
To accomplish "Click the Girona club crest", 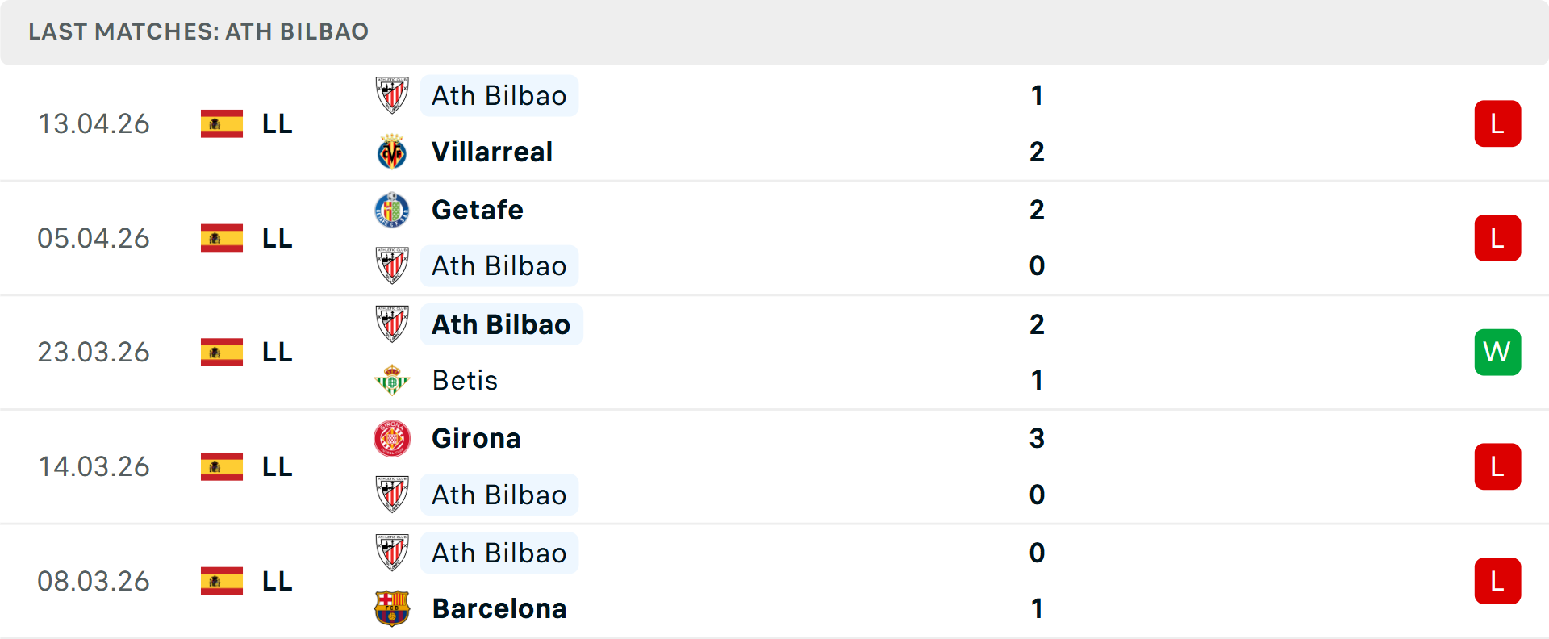I will pyautogui.click(x=393, y=438).
